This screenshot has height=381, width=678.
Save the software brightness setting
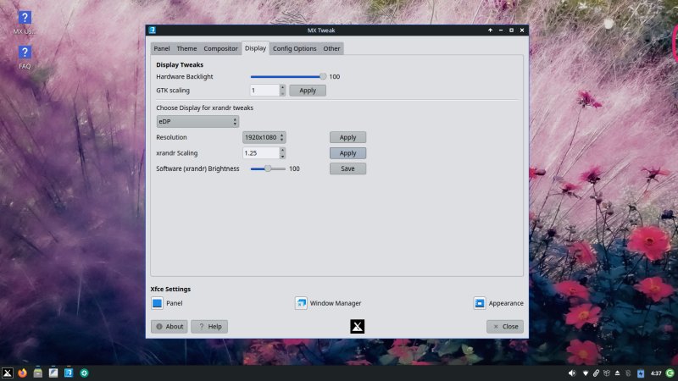pos(347,168)
